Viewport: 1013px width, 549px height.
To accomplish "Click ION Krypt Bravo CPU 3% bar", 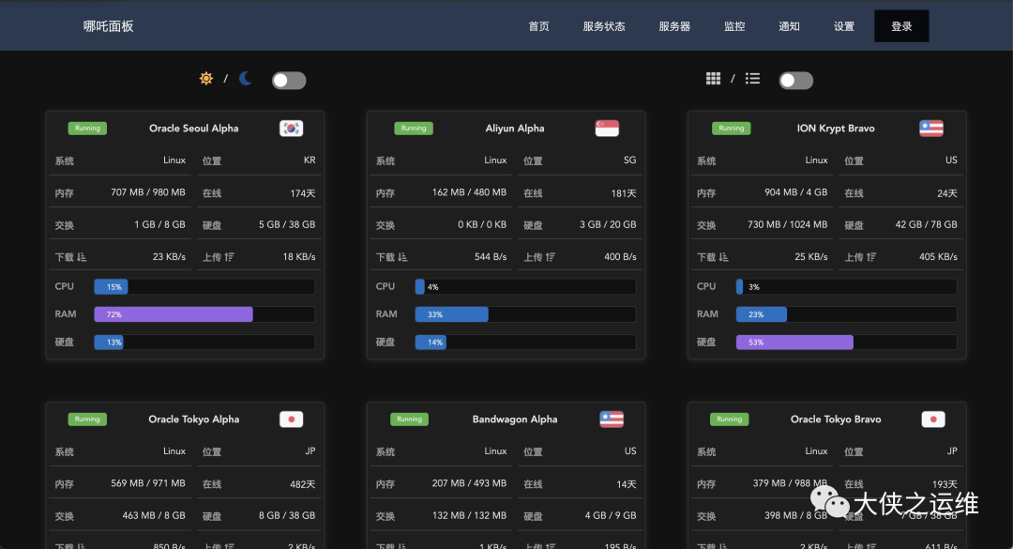I will 846,286.
